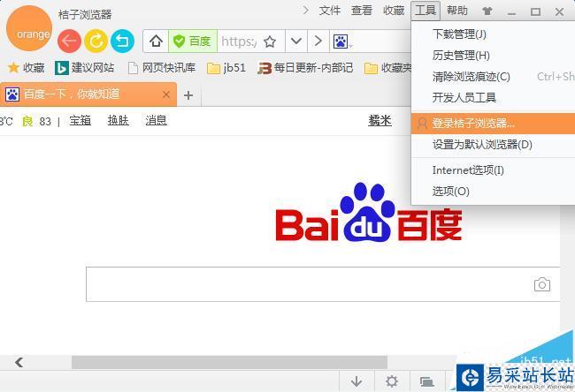This screenshot has height=392, width=575.
Task: Click the green 百度 security shield badge
Action: [x=193, y=41]
